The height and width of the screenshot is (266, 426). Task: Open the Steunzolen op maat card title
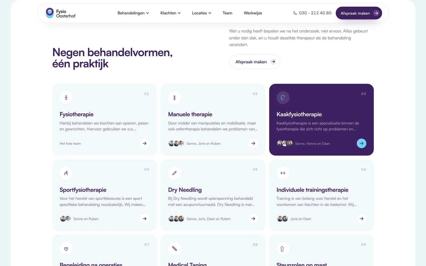[301, 264]
